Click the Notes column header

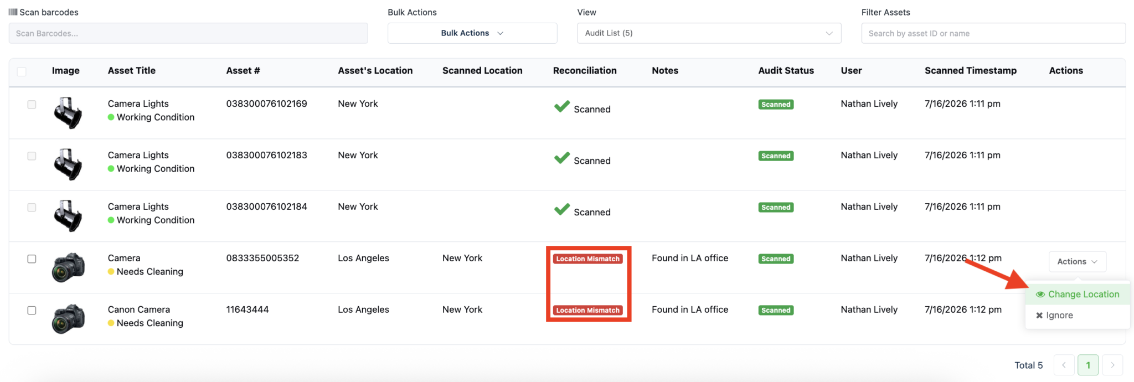coord(665,71)
